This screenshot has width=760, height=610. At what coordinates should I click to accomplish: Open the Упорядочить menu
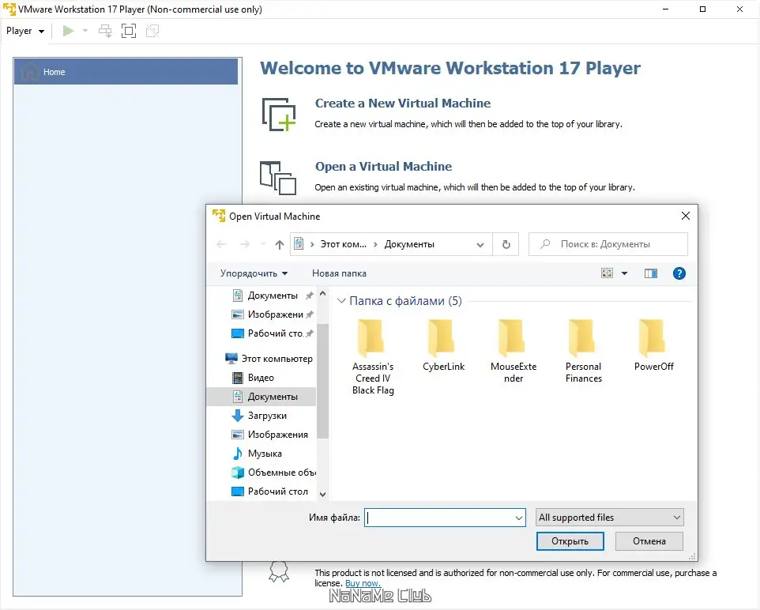point(254,273)
